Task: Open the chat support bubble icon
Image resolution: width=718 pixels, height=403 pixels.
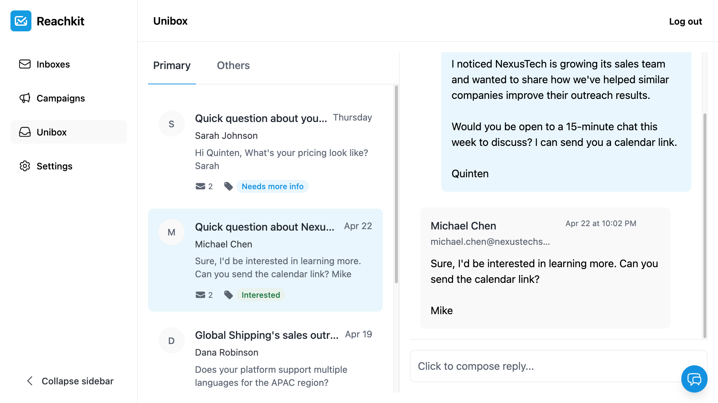Action: 694,379
